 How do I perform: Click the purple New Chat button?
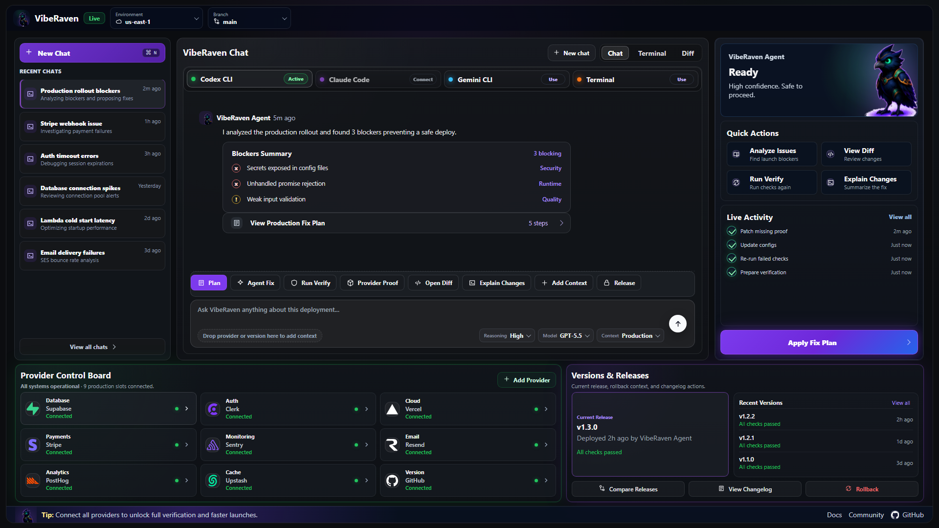tap(92, 53)
